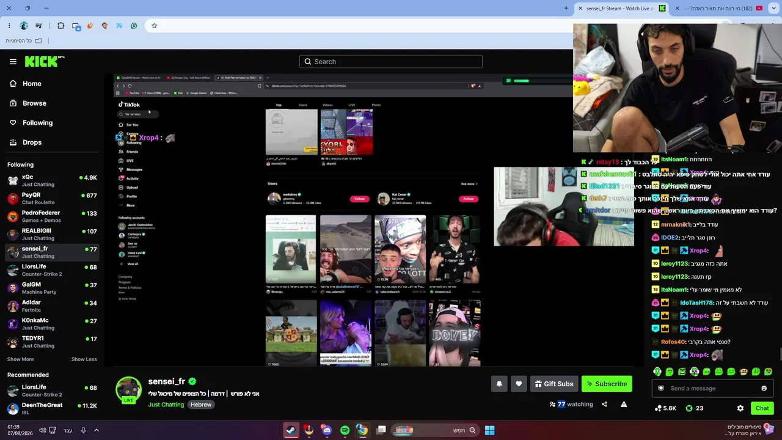The height and width of the screenshot is (440, 782).
Task: Open the Chrome extensions puzzle icon
Action: tap(60, 26)
